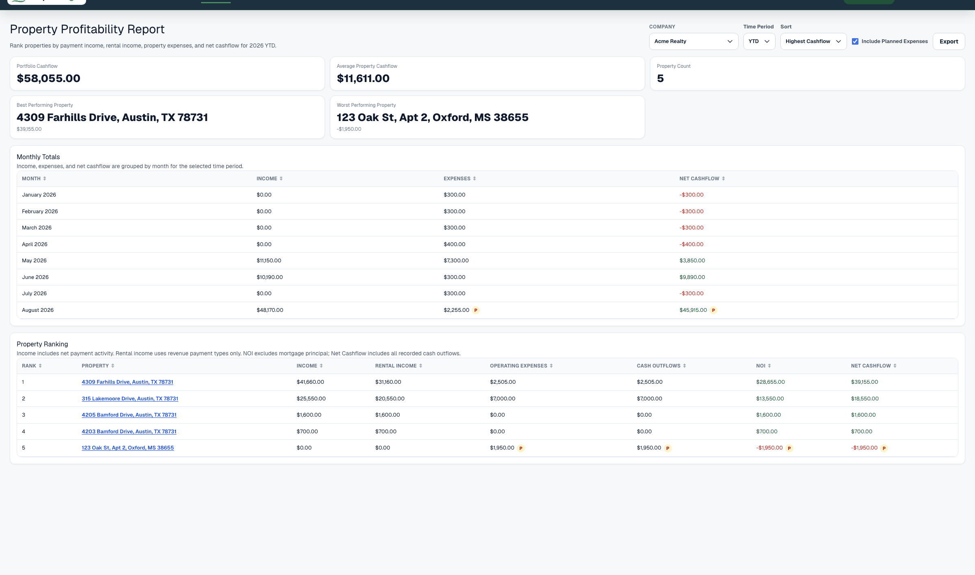Click August 2026 income $48,170.00
Screen dimensions: 975x575
(270, 310)
